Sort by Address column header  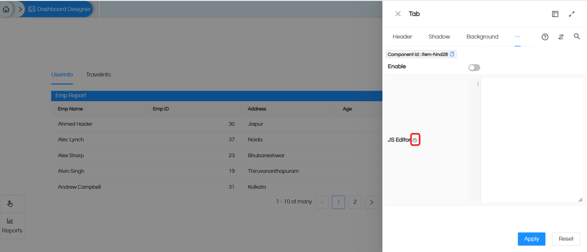pos(257,109)
